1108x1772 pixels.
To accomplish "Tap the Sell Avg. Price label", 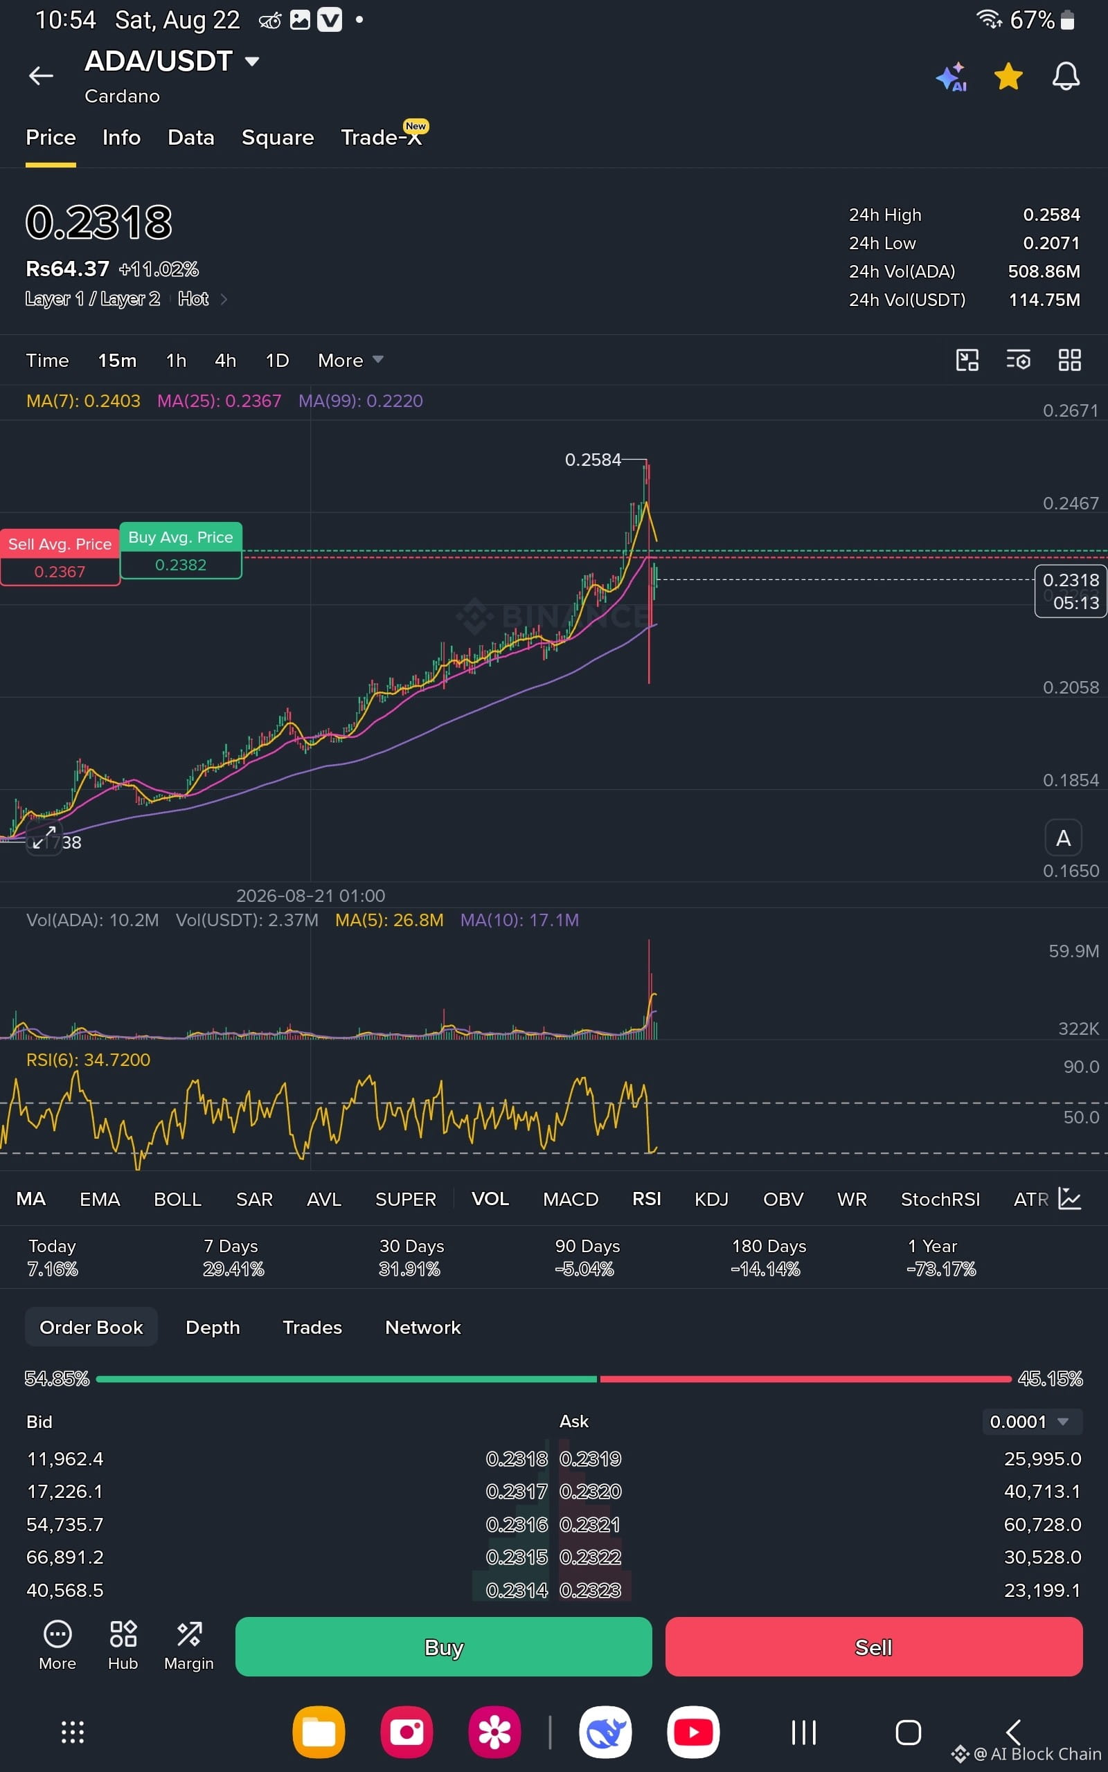I will pyautogui.click(x=60, y=557).
